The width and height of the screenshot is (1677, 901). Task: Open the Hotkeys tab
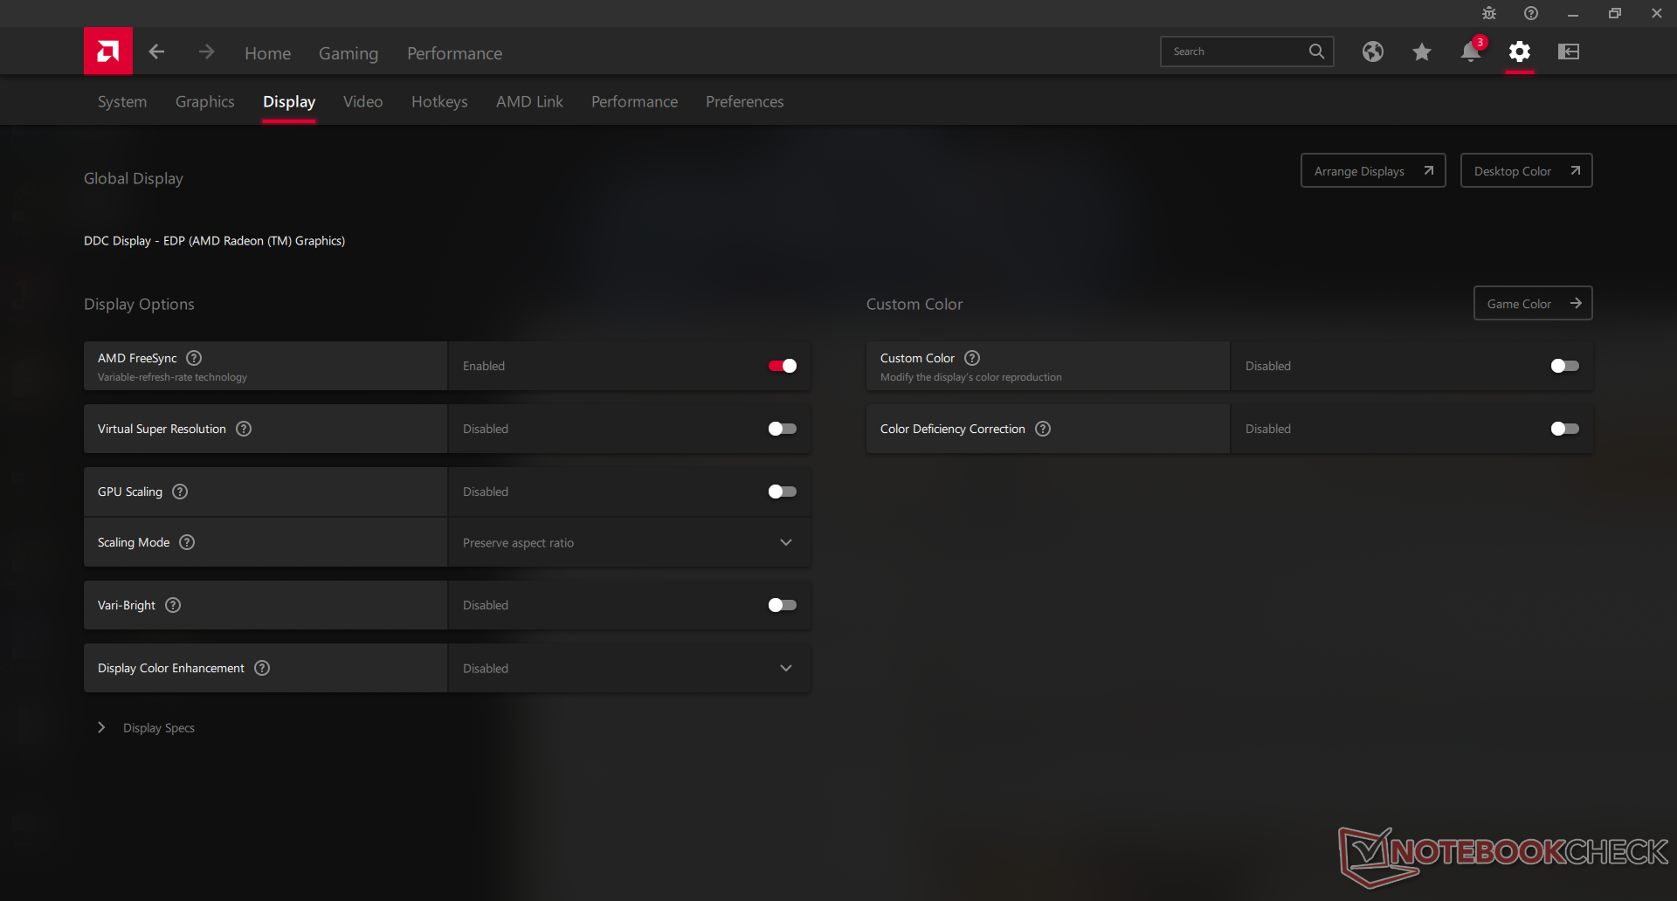(439, 101)
